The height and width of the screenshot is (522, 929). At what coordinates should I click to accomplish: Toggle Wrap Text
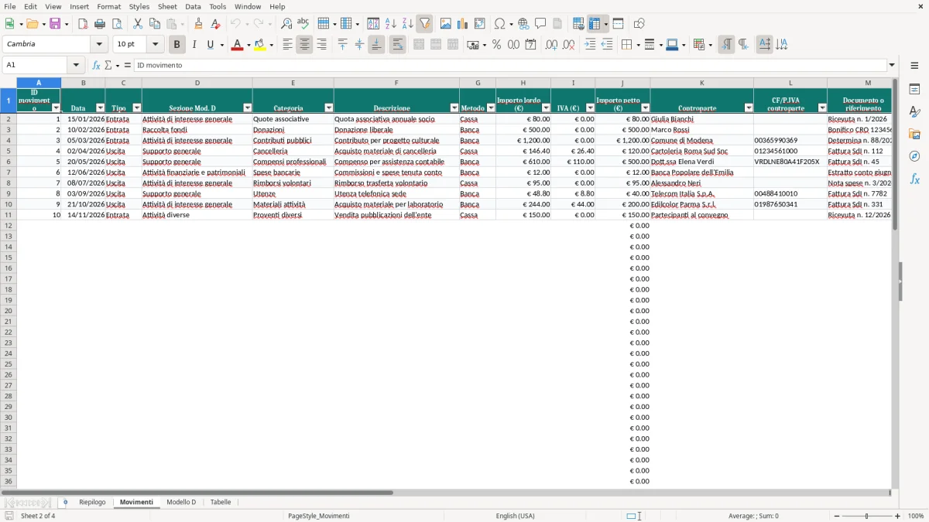[397, 45]
